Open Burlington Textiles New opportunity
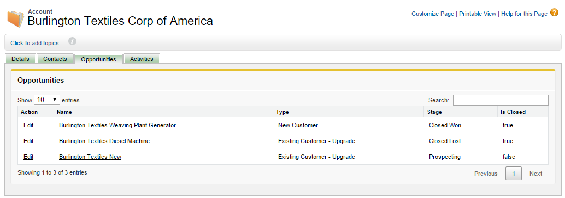This screenshot has width=565, height=198. coord(90,157)
